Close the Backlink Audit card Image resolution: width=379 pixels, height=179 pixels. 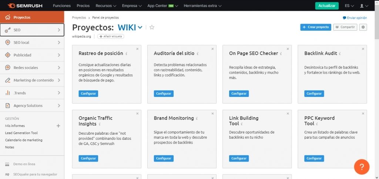[363, 49]
